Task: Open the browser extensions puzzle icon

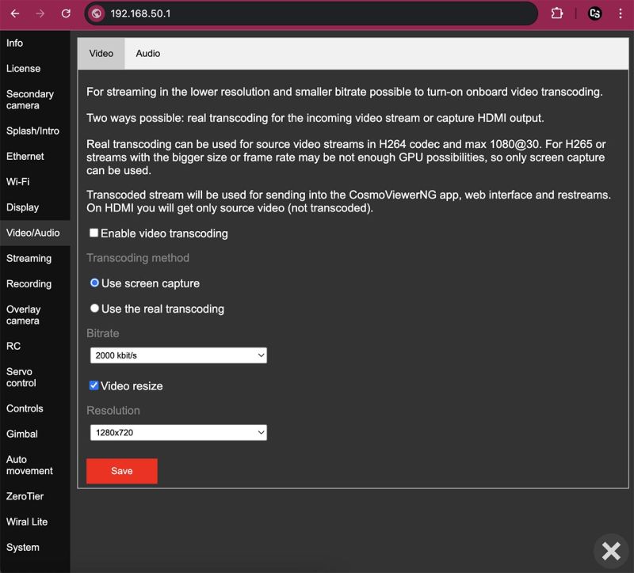Action: pyautogui.click(x=557, y=13)
